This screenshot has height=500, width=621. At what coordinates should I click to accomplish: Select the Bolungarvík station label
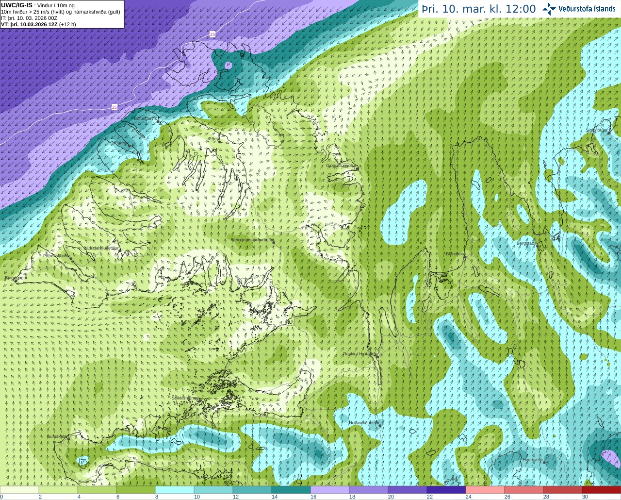pos(145,118)
